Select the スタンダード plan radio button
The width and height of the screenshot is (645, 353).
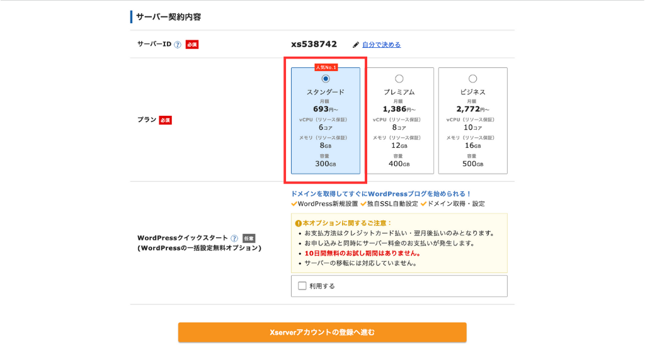[326, 79]
